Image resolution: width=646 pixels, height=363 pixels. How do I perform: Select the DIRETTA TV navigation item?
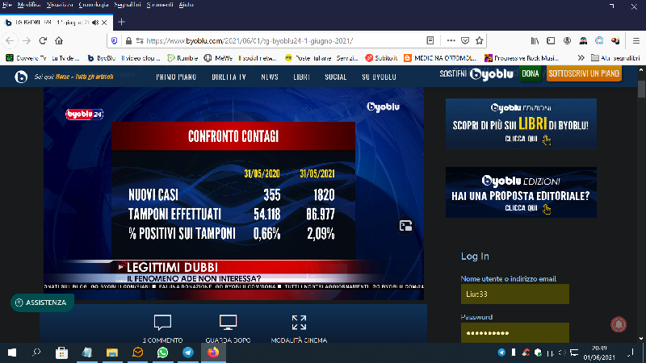(229, 77)
